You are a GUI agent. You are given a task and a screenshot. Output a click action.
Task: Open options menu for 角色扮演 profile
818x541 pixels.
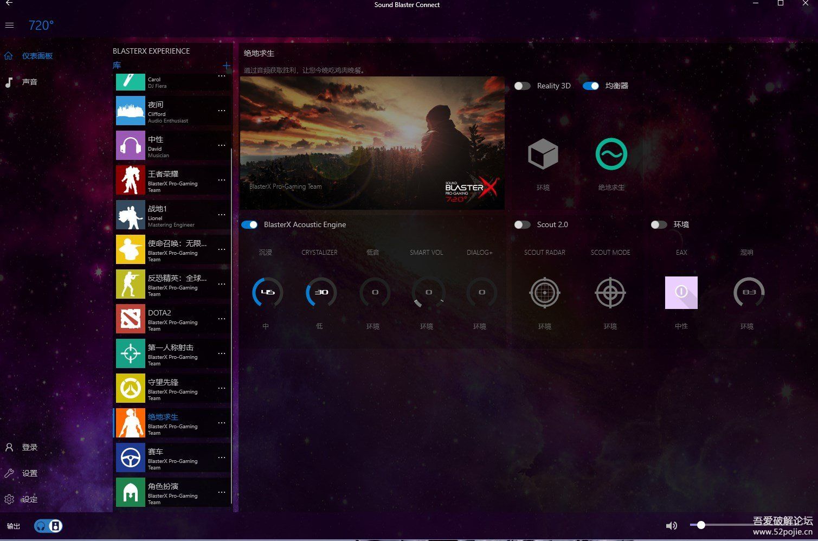(x=222, y=492)
